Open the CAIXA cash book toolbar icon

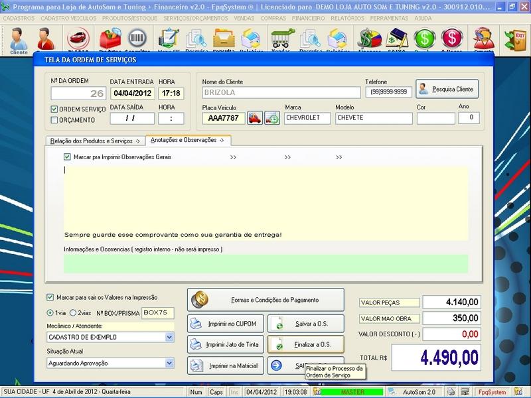397,39
